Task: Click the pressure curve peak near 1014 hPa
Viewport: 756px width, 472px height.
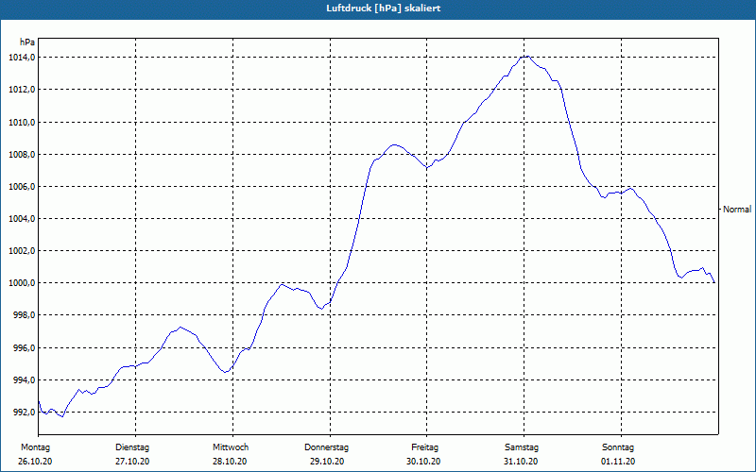Action: [526, 57]
